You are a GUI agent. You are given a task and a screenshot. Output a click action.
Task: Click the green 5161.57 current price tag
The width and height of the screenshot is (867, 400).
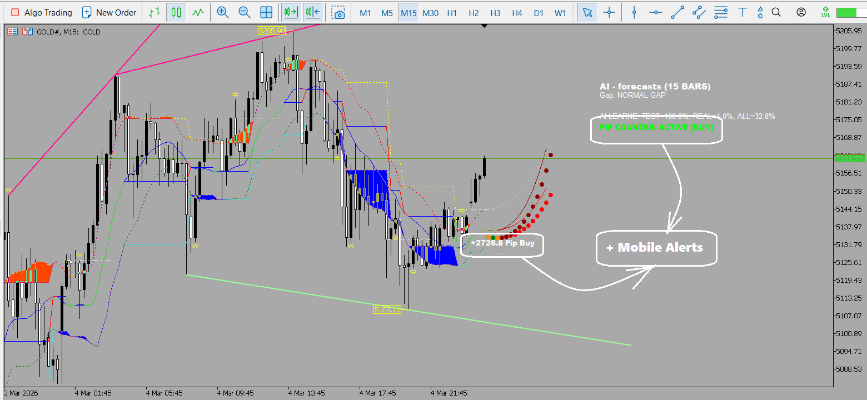(x=849, y=159)
